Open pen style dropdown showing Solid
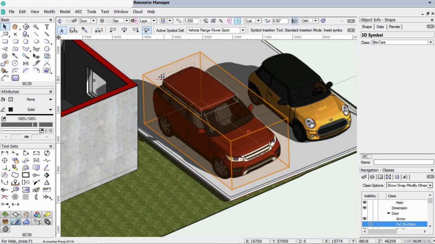The height and width of the screenshot is (244, 435). 50,109
